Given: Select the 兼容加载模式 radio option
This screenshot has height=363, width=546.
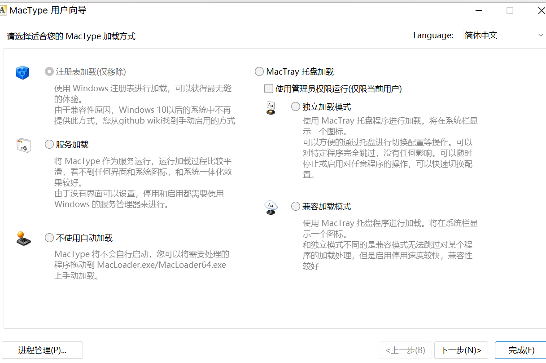Looking at the screenshot, I should (295, 206).
